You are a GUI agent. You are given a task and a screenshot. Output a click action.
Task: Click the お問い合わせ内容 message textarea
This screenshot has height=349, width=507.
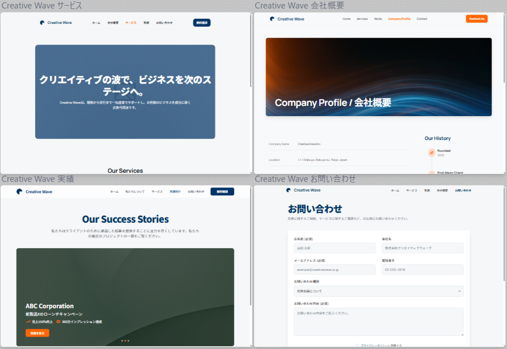click(378, 321)
